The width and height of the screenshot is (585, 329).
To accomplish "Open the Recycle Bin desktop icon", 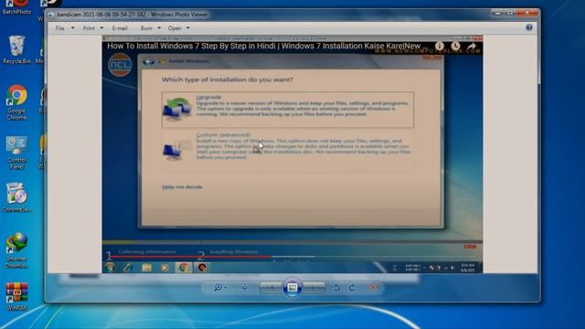I will [x=16, y=50].
